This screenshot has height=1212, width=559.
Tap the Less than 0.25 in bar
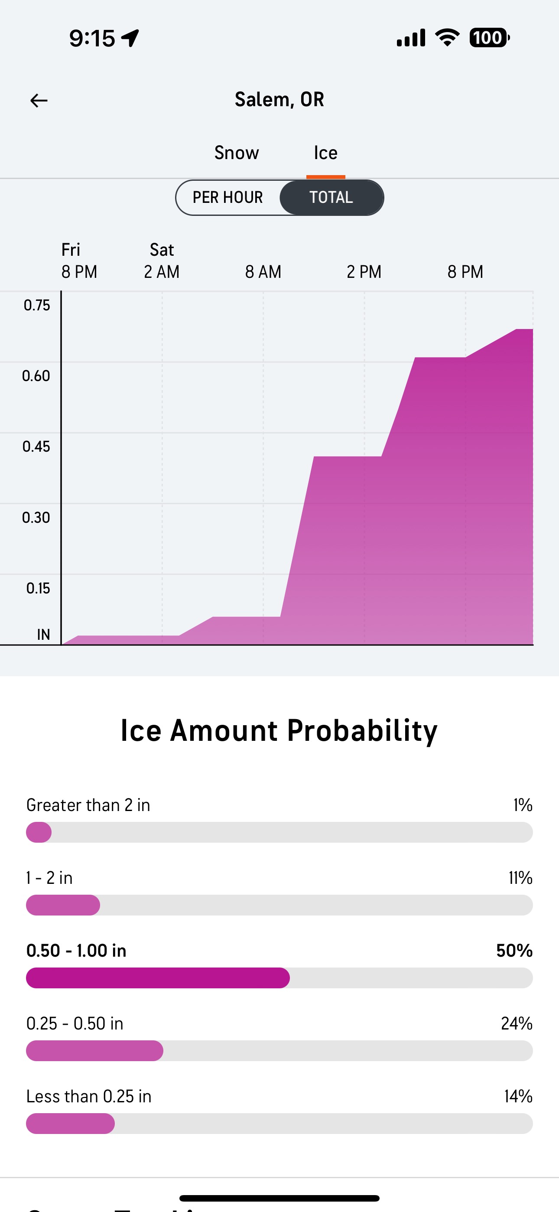click(x=279, y=1124)
